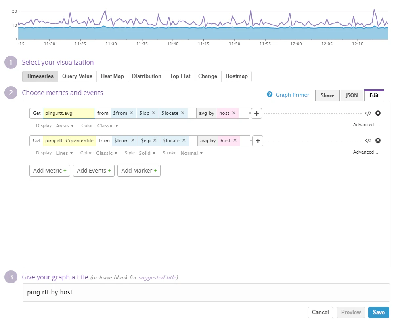This screenshot has width=394, height=321.
Task: Remove $from tag in 95percentile query
Action: 133,140
